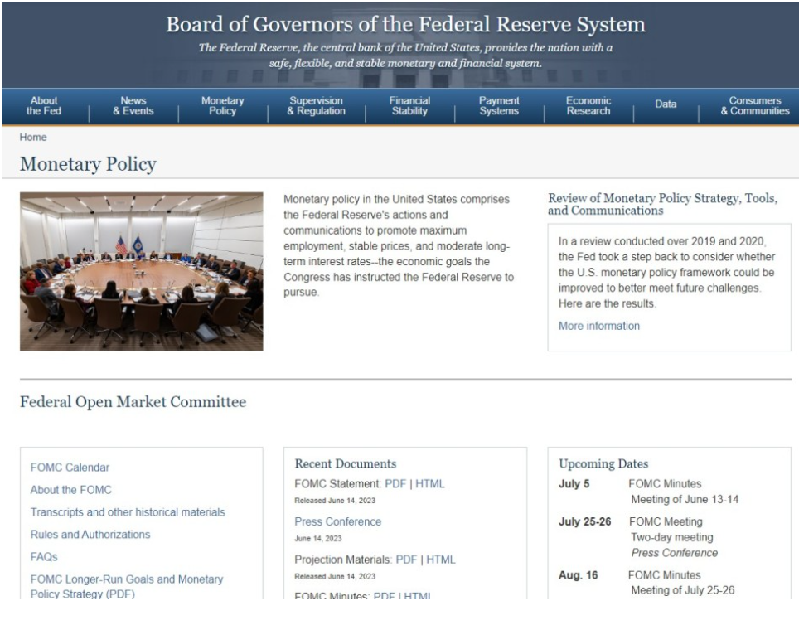The image size is (799, 625).
Task: Open About the FOMC link
Action: point(70,490)
